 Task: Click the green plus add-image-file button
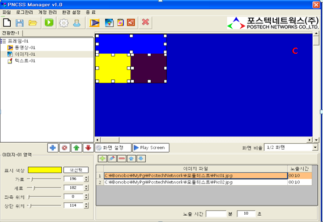click(103, 159)
